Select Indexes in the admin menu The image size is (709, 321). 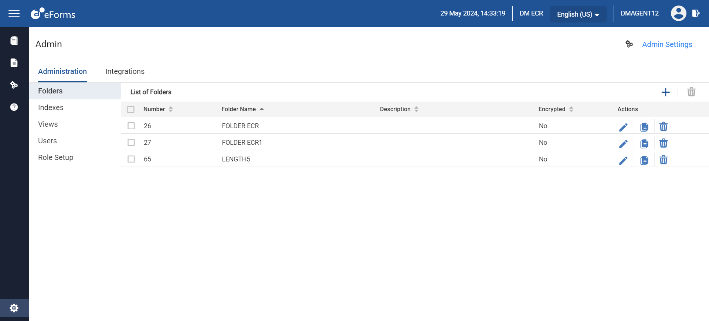pos(75,107)
